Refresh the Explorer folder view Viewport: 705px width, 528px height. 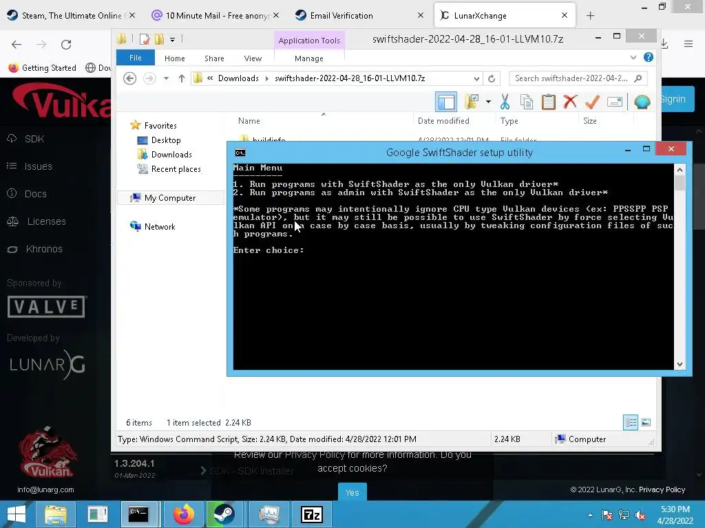click(492, 78)
